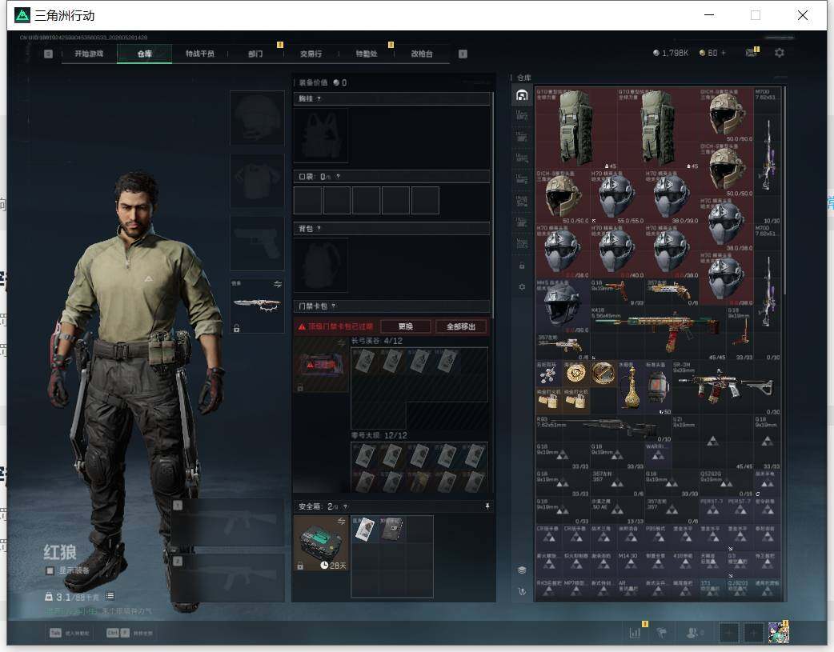Show help for 口袋 section

point(338,177)
